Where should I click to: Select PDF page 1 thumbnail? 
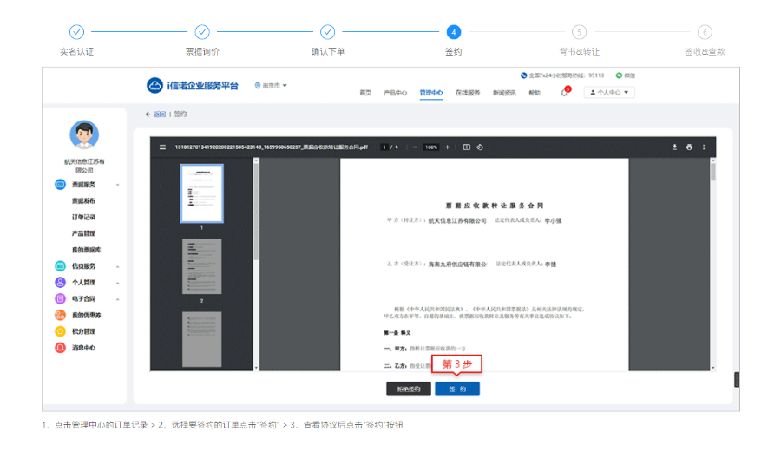pyautogui.click(x=201, y=193)
